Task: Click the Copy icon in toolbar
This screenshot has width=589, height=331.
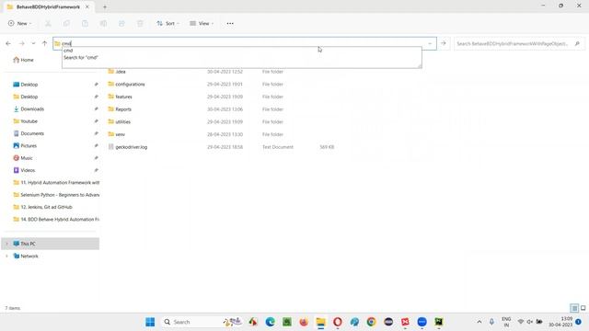Action: coord(66,23)
